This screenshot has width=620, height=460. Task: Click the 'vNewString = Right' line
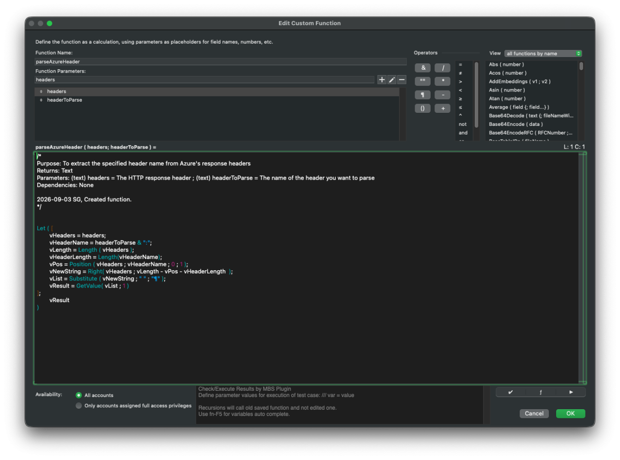pos(141,272)
